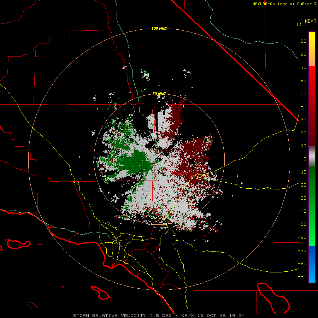Click the gray zero-velocity segment of the color bar

312,157
